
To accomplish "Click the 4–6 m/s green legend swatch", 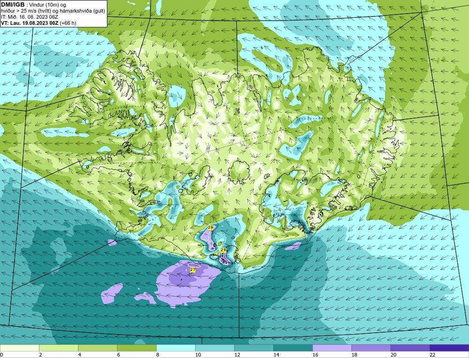I will coord(98,348).
